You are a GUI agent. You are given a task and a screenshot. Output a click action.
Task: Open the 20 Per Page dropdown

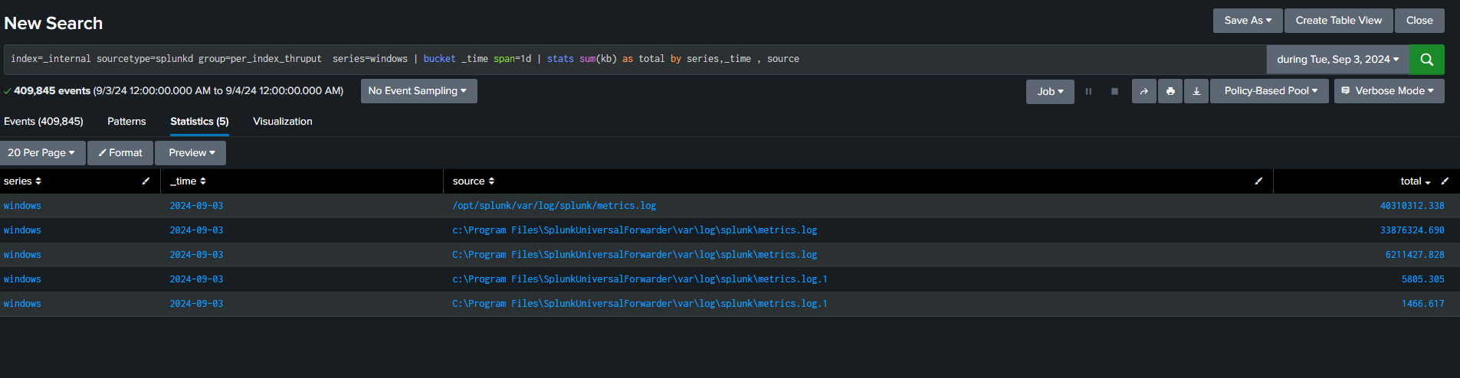tap(41, 153)
